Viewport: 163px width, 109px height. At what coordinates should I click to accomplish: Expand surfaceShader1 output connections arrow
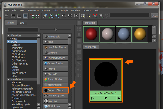[119, 98]
